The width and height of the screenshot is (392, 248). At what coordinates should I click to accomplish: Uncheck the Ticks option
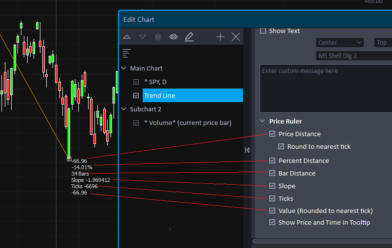pyautogui.click(x=272, y=198)
